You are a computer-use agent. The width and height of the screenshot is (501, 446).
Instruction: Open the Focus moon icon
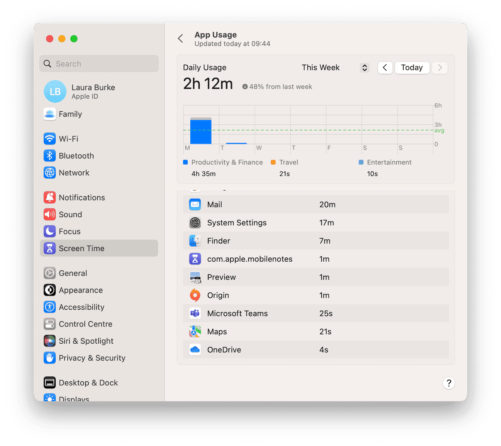[x=50, y=231]
